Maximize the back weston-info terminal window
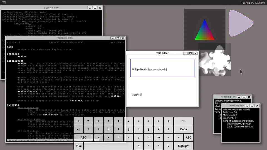 95,8
